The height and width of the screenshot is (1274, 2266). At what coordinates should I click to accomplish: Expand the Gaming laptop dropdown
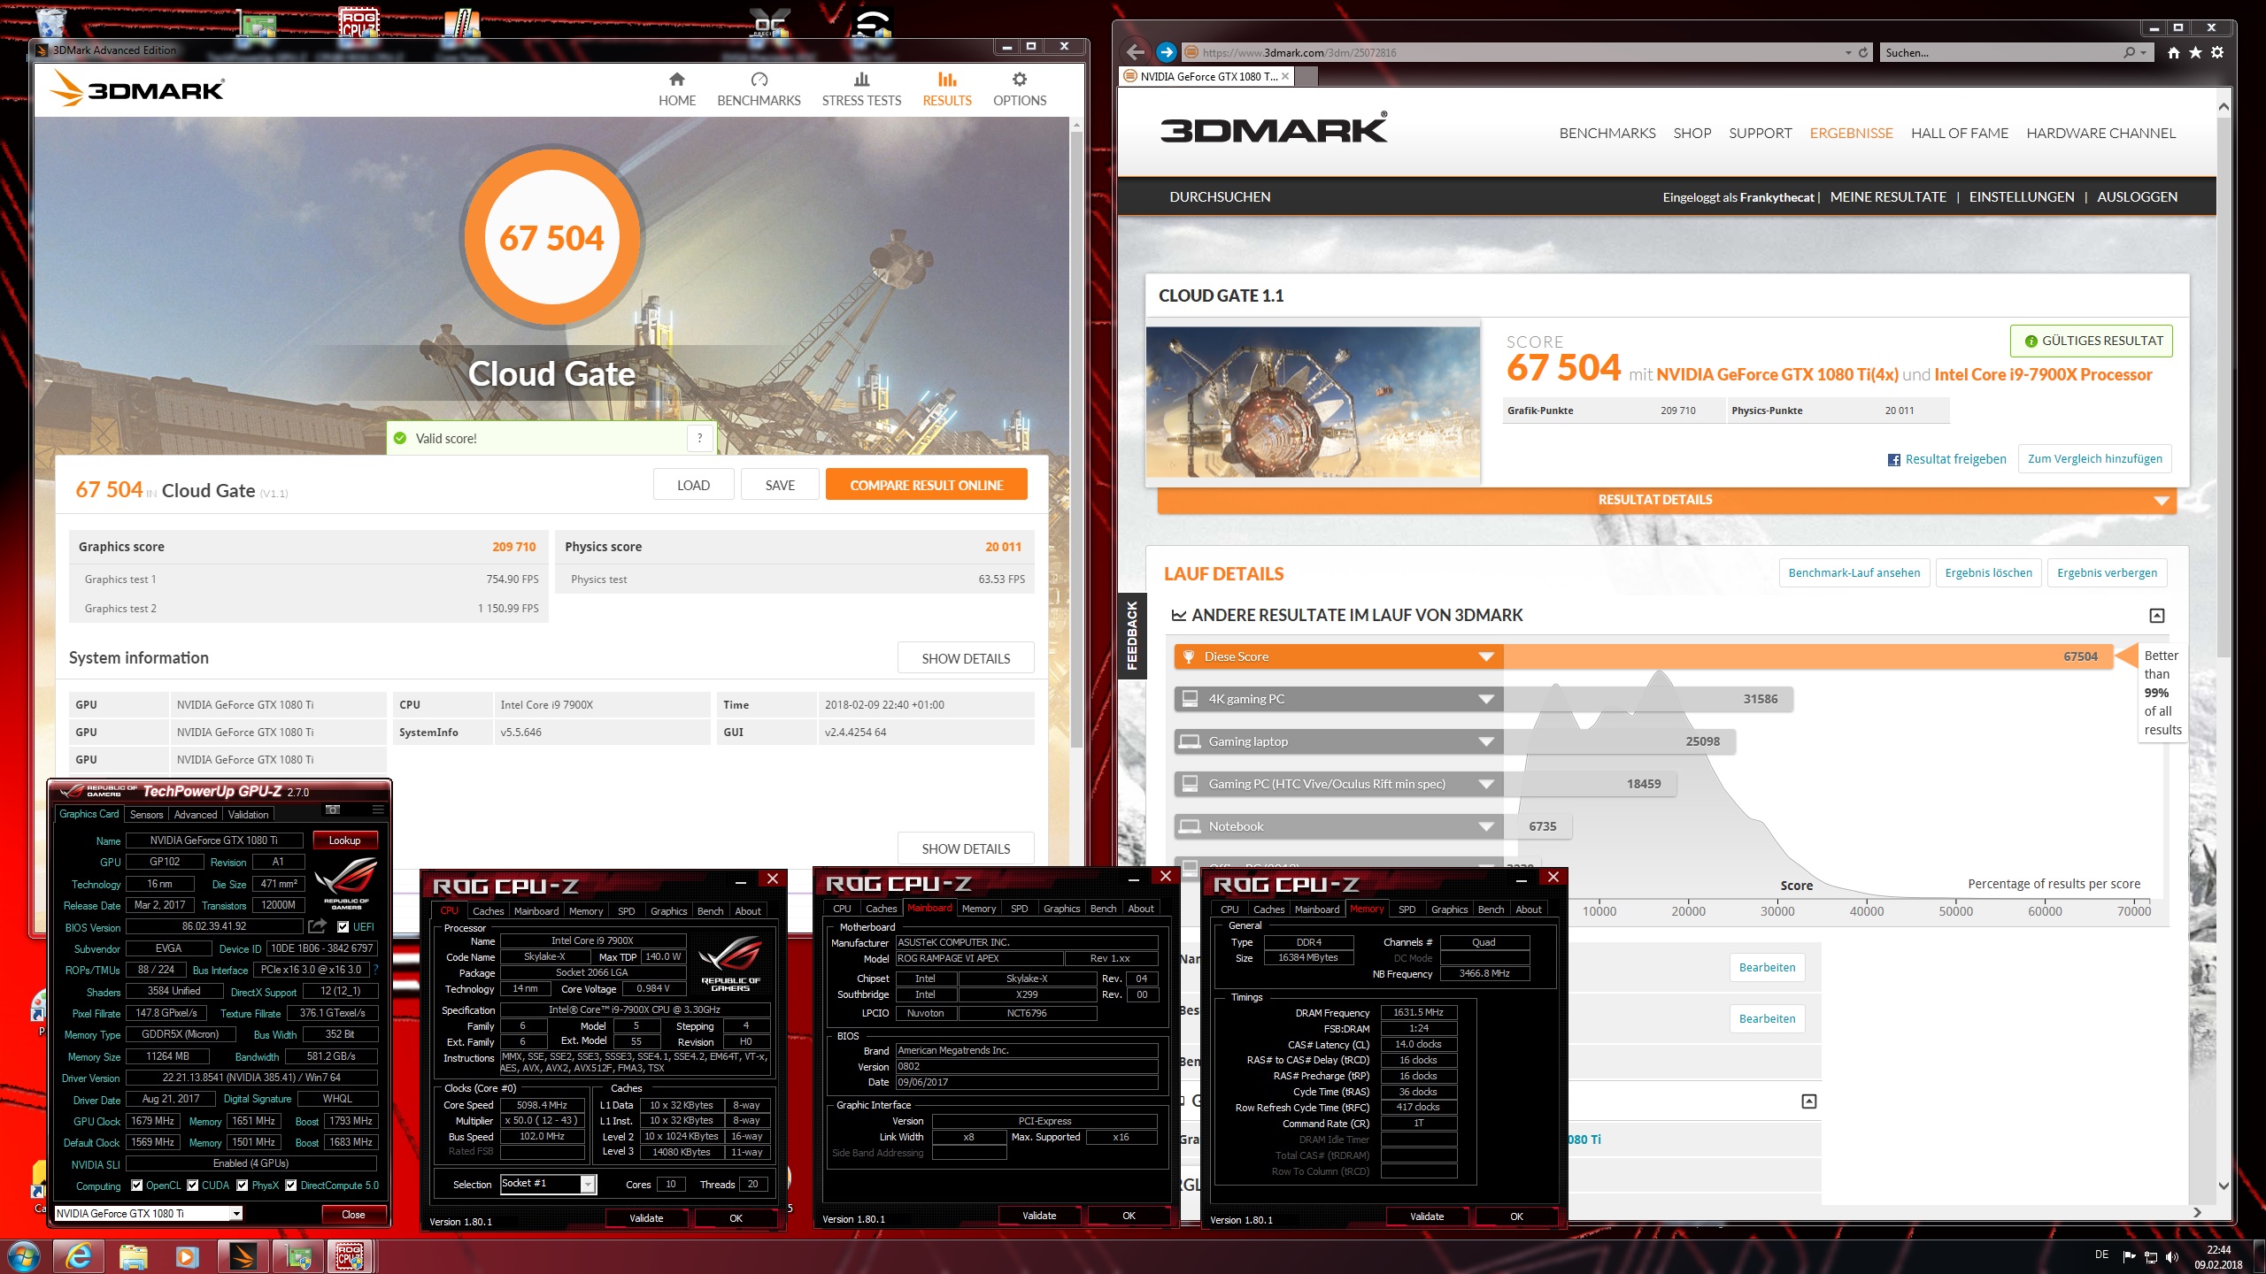tap(1486, 741)
